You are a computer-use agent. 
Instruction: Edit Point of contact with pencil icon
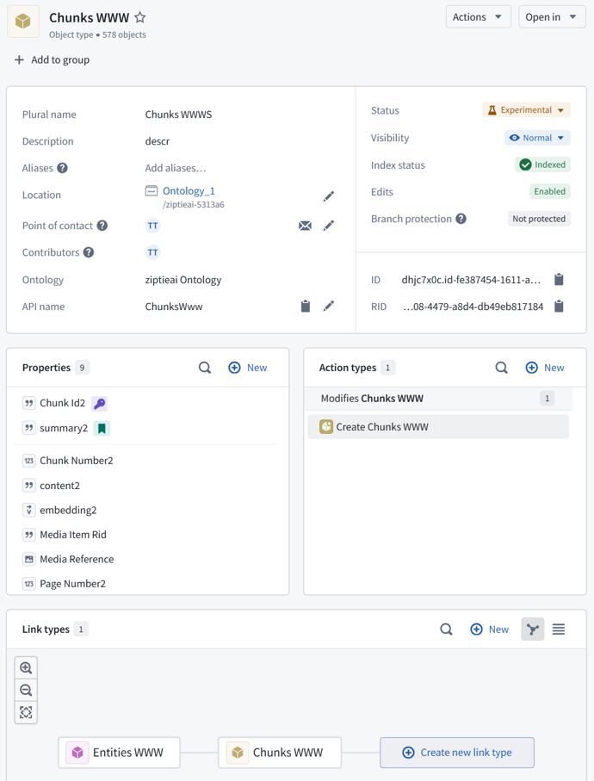(x=328, y=226)
